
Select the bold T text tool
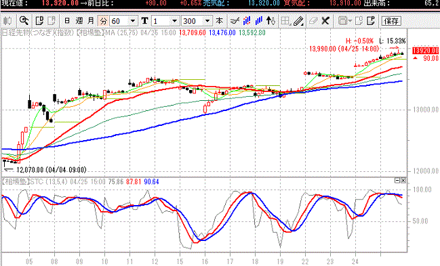145,21
